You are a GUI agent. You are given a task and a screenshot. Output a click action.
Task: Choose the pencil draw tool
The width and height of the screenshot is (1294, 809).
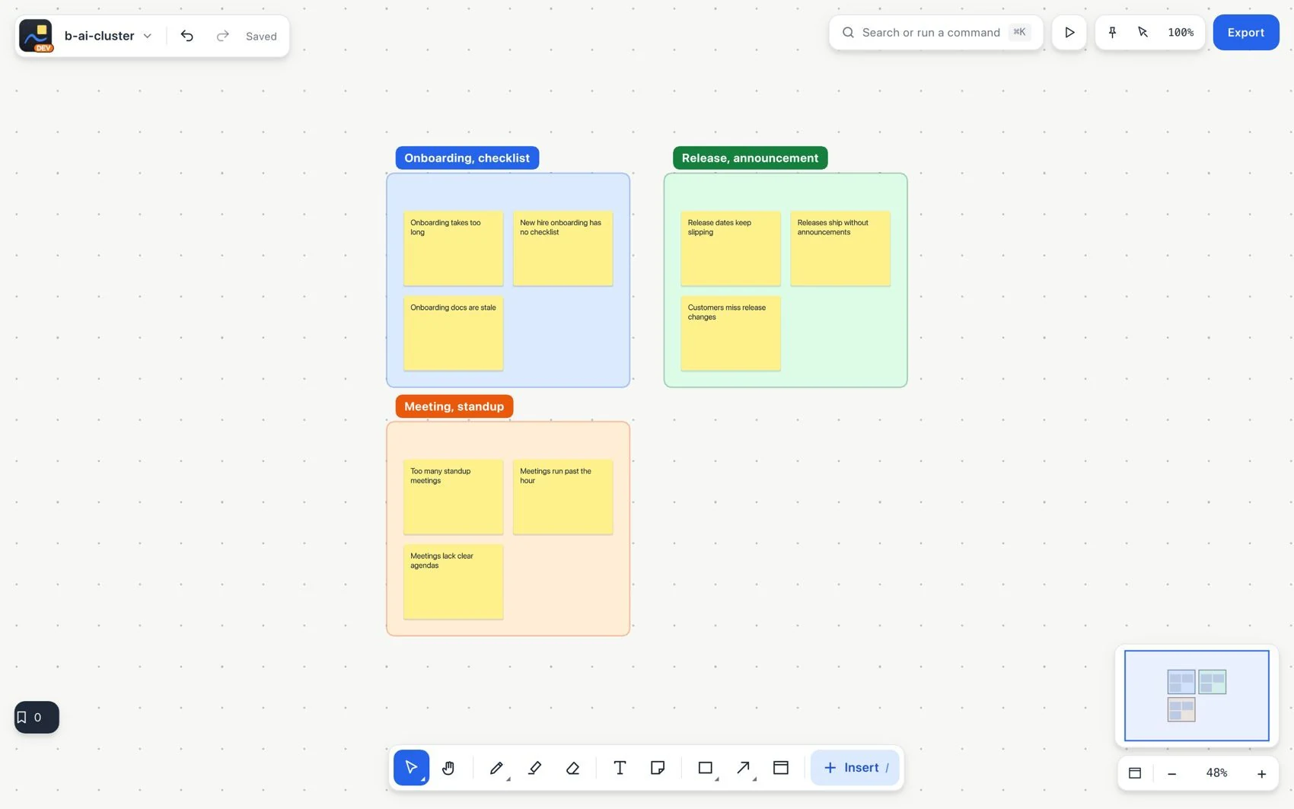(496, 767)
